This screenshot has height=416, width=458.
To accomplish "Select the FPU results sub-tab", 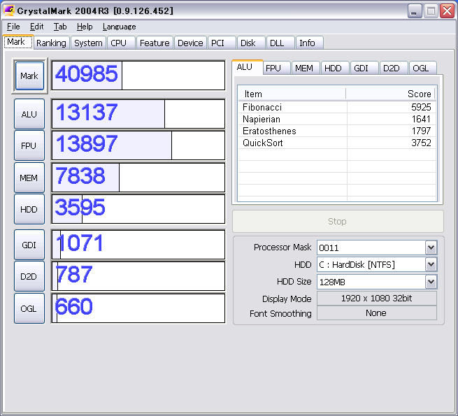I will click(x=276, y=68).
